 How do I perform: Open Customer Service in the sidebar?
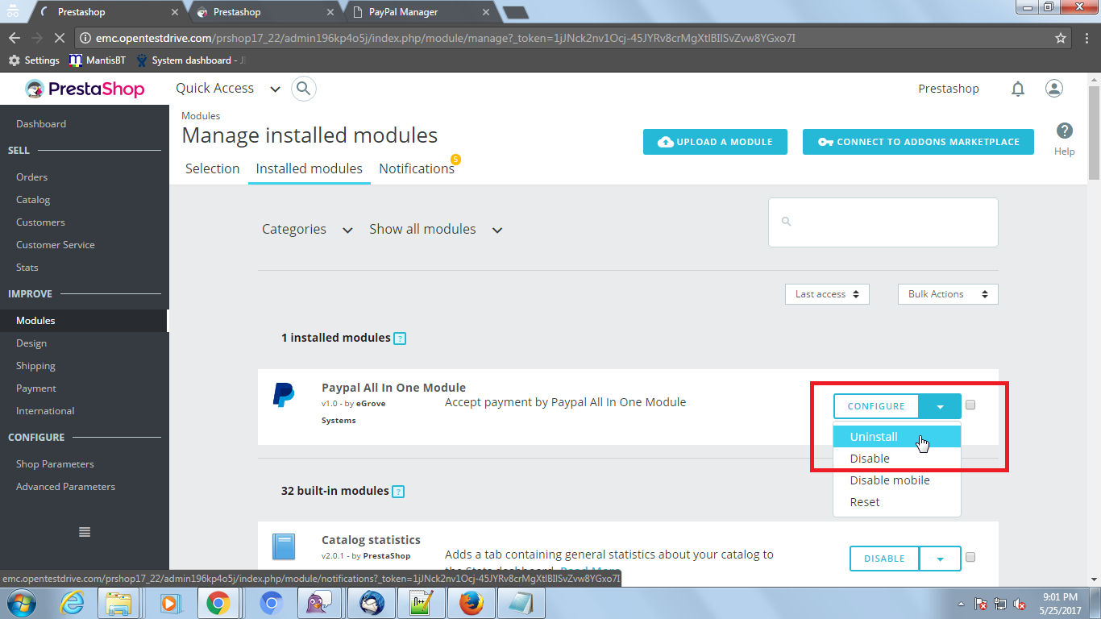click(x=56, y=245)
